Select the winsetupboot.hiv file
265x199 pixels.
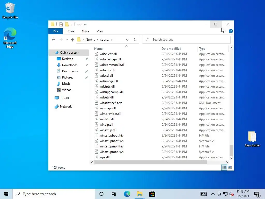(112, 135)
